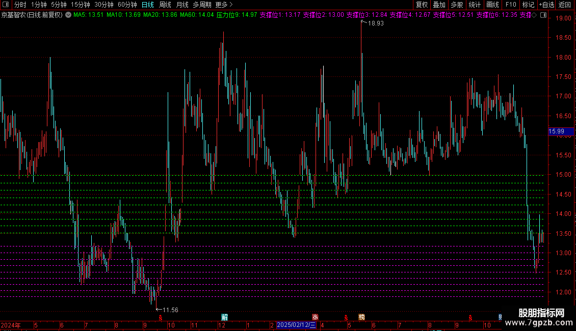This screenshot has width=576, height=331.
Task: Click the 叠加 overlay button
Action: (x=439, y=5)
